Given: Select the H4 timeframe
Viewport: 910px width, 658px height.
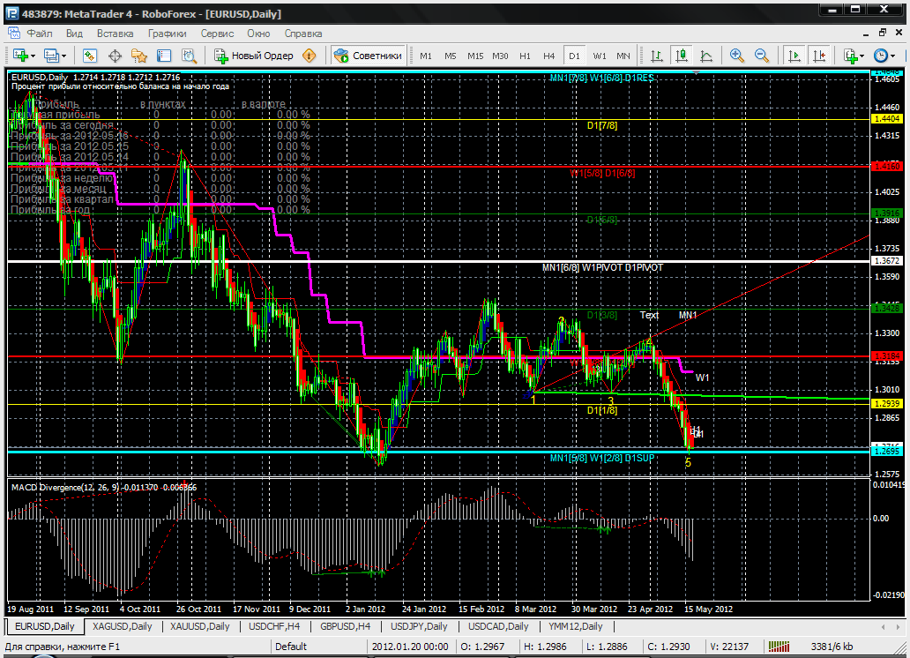Looking at the screenshot, I should click(x=549, y=56).
